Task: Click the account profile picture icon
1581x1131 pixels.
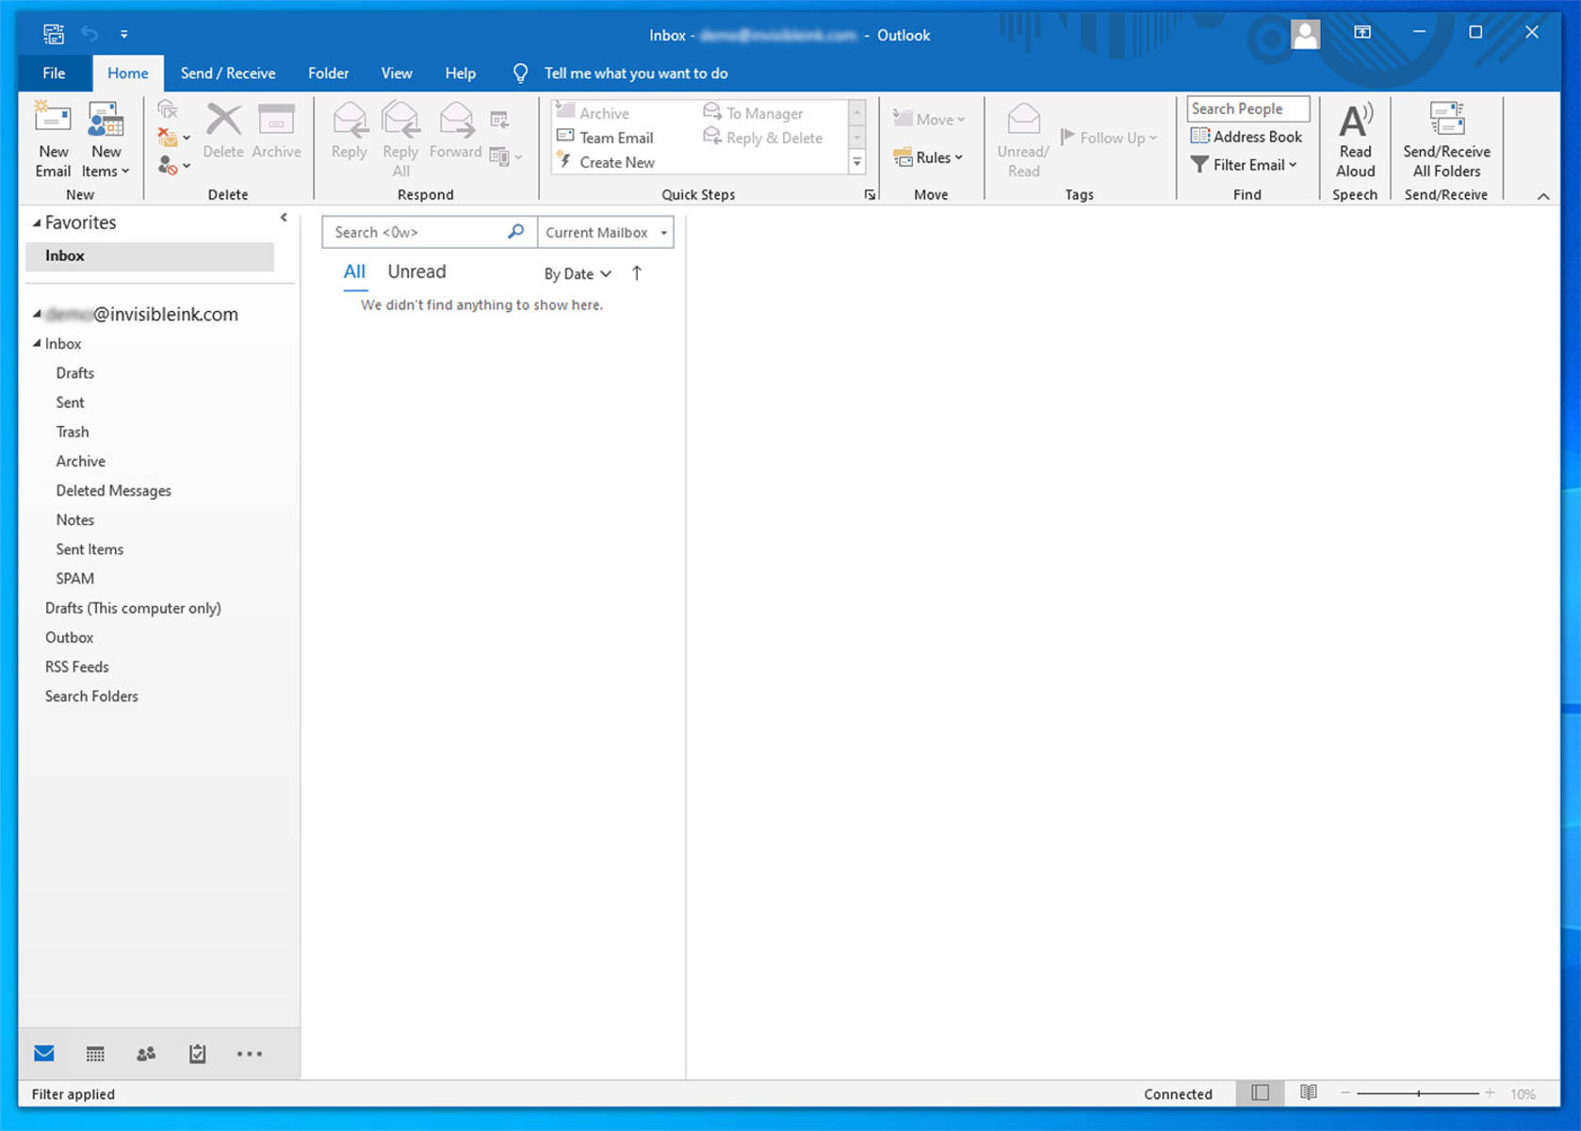Action: coord(1305,35)
